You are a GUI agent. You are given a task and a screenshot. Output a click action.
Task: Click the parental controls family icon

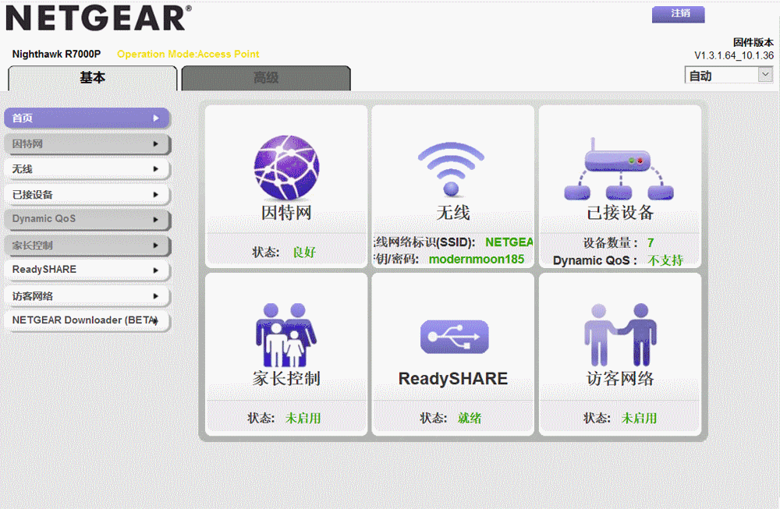[x=286, y=335]
